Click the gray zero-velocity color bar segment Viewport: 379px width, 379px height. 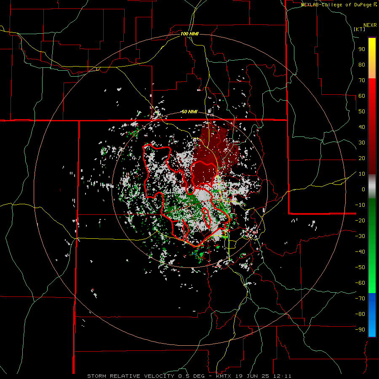(x=372, y=187)
